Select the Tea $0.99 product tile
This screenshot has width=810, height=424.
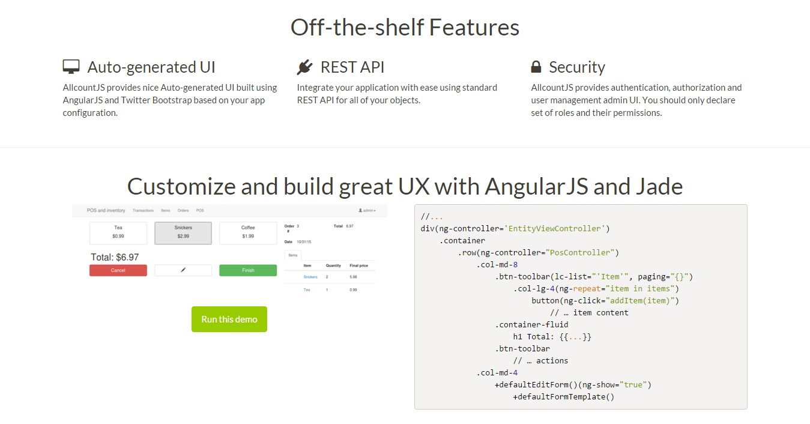(x=118, y=232)
